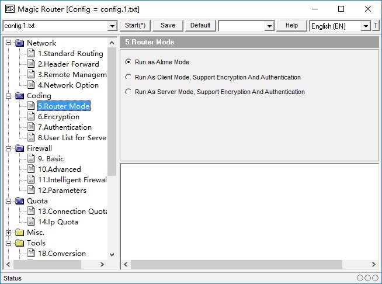Select 11.Intelligent Firewall in tree
Screen dimensions: 382x284
pyautogui.click(x=72, y=179)
